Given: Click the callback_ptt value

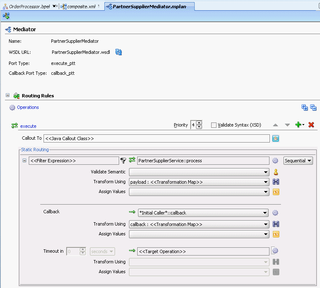Looking at the screenshot, I should [63, 73].
